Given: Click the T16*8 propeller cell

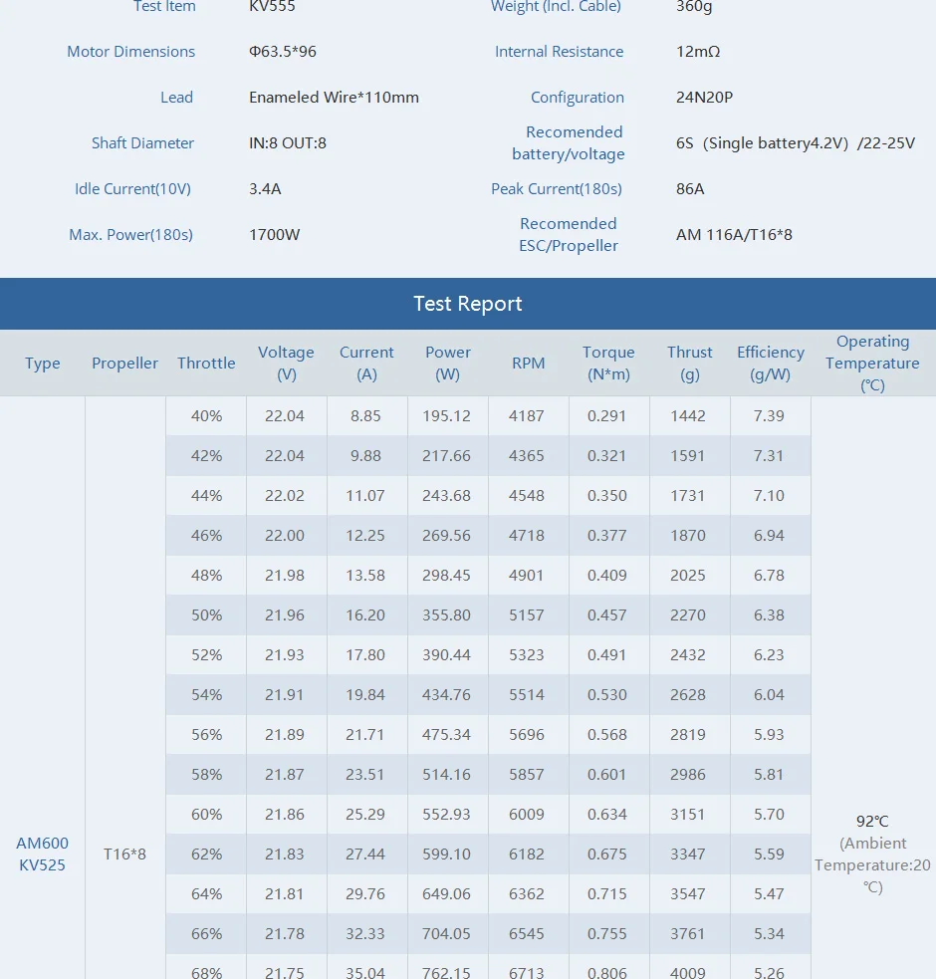Looking at the screenshot, I should [124, 854].
